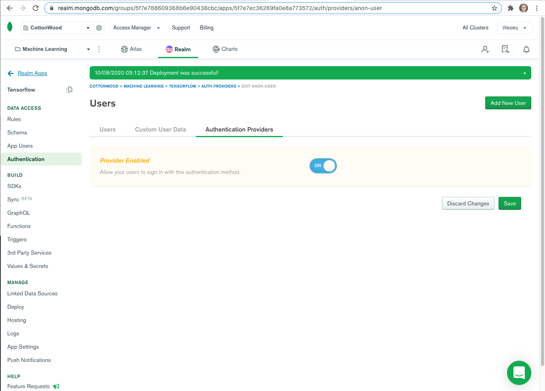Image resolution: width=545 pixels, height=391 pixels.
Task: Open organization settings gear icon
Action: pos(99,28)
